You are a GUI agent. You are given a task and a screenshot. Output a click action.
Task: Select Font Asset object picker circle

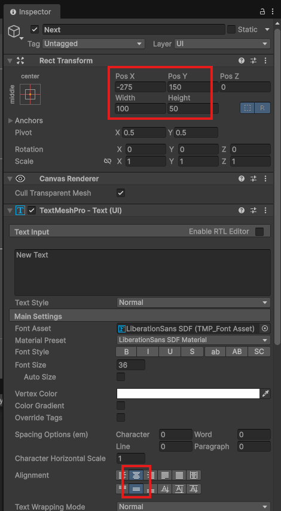click(265, 328)
